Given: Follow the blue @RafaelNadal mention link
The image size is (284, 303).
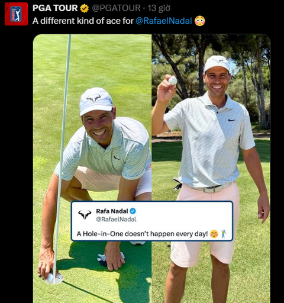Looking at the screenshot, I should pyautogui.click(x=164, y=21).
